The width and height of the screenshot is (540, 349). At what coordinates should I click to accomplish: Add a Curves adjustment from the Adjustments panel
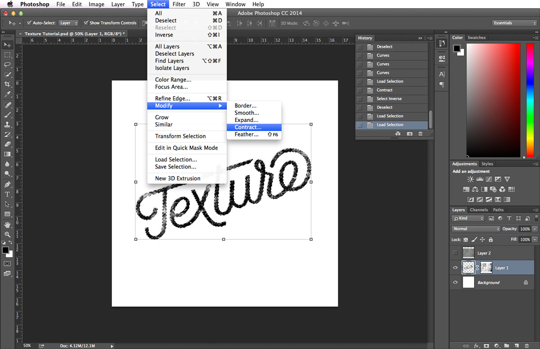pyautogui.click(x=489, y=179)
